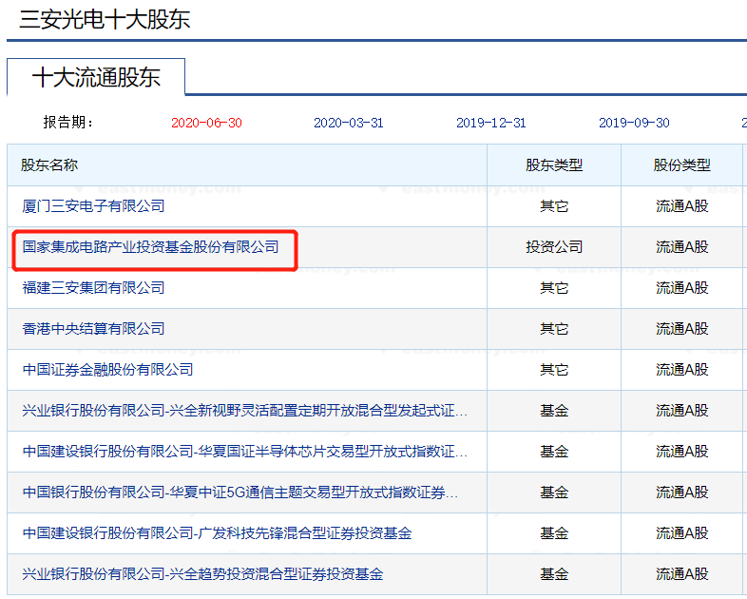Screen dimensions: 747x599
Task: Click 流通A股 in 厦门三安电子 row
Action: 681,206
